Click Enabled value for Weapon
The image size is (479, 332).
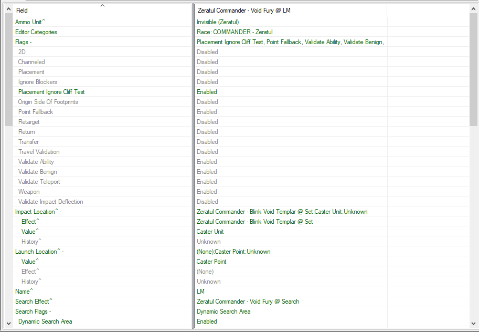pos(207,192)
